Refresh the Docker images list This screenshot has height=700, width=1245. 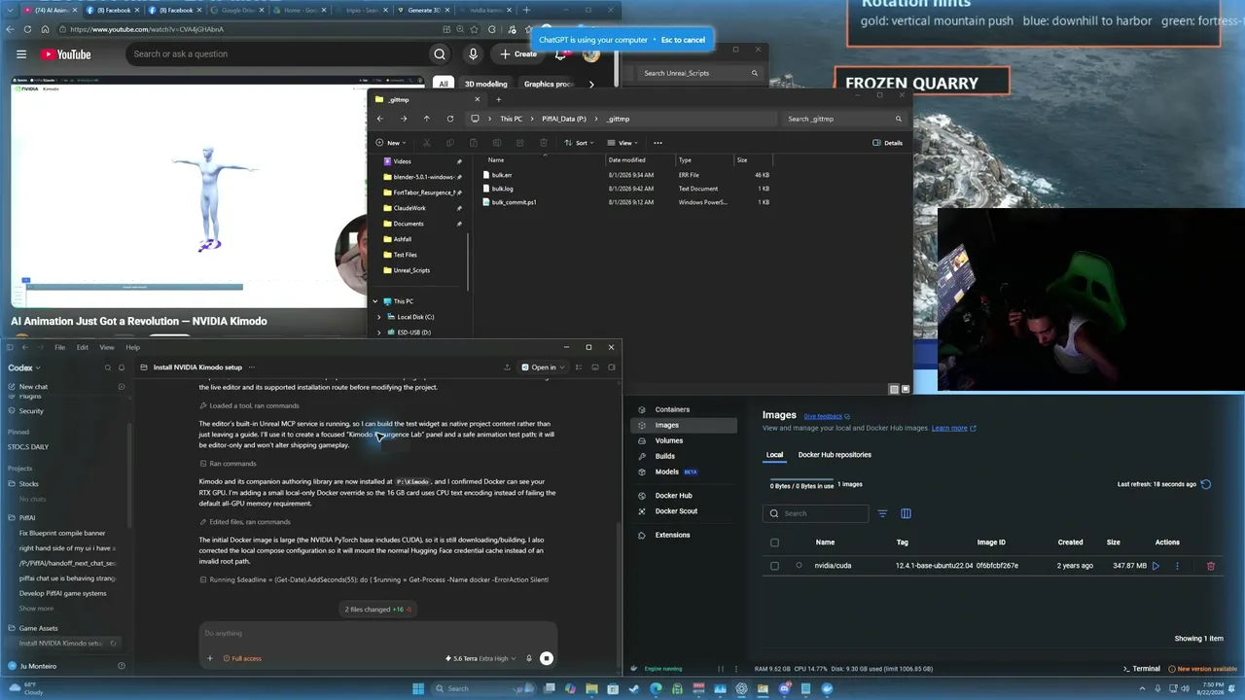(1206, 484)
